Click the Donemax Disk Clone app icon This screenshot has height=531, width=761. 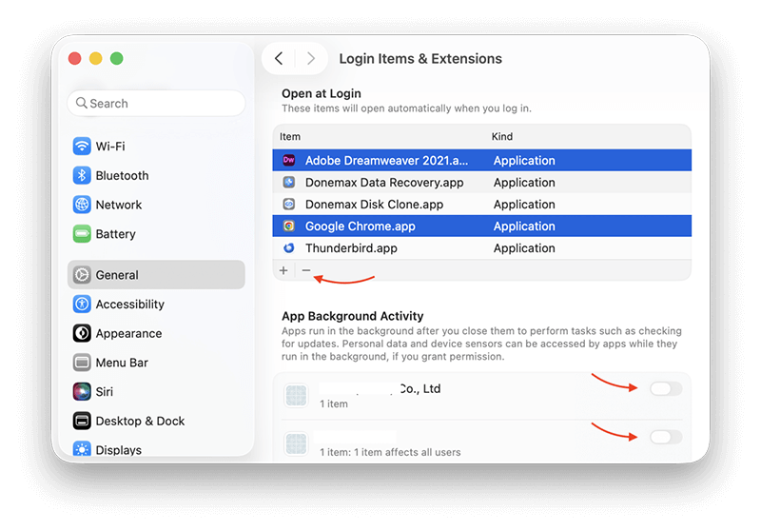click(289, 204)
